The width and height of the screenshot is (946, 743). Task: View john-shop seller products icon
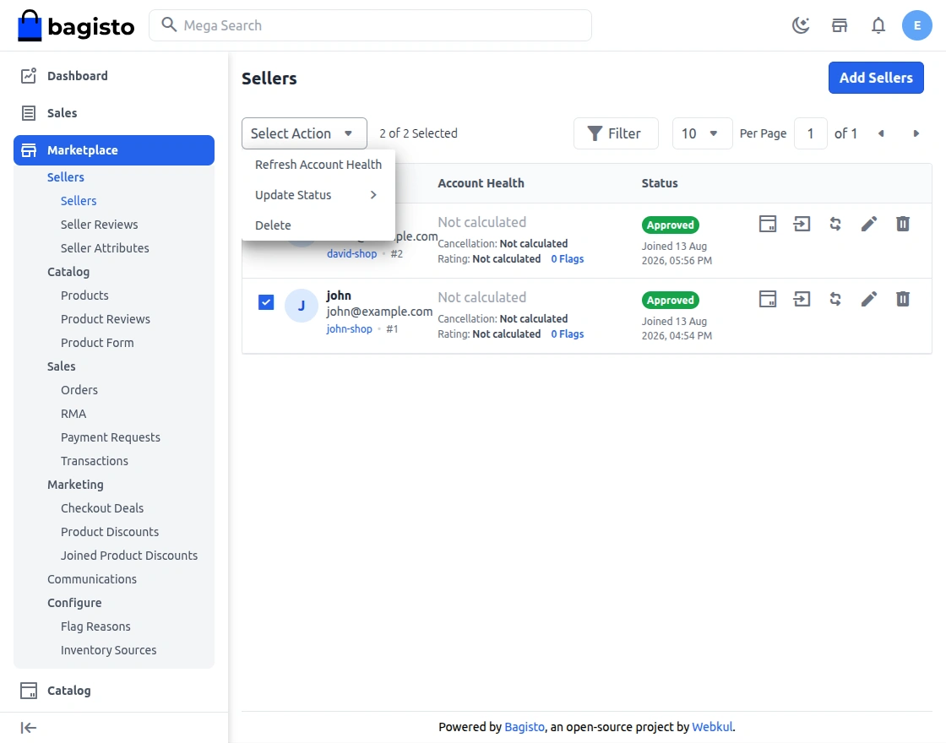(x=768, y=299)
